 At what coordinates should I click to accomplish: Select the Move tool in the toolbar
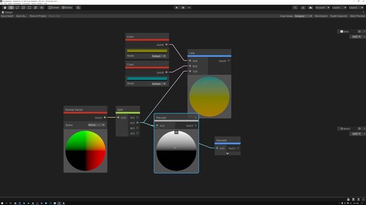pos(11,7)
